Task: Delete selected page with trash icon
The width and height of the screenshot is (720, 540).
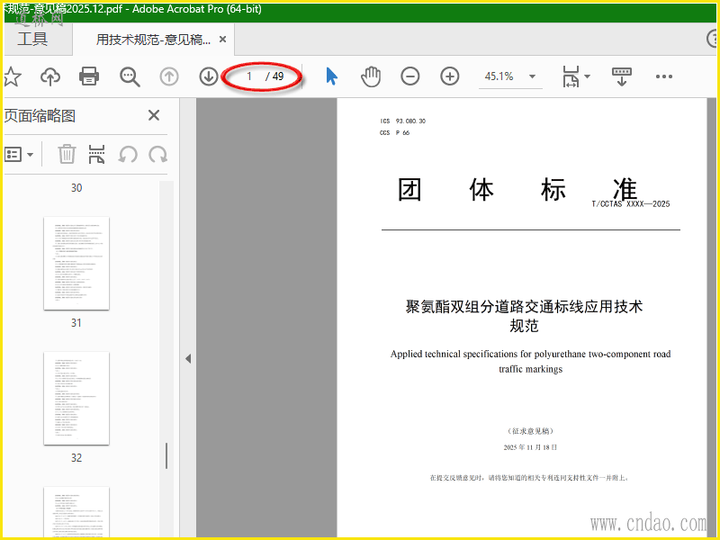Action: [x=67, y=154]
